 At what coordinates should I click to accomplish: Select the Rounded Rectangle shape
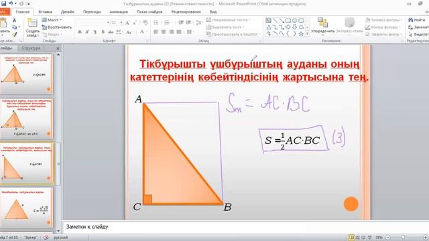tap(301, 21)
